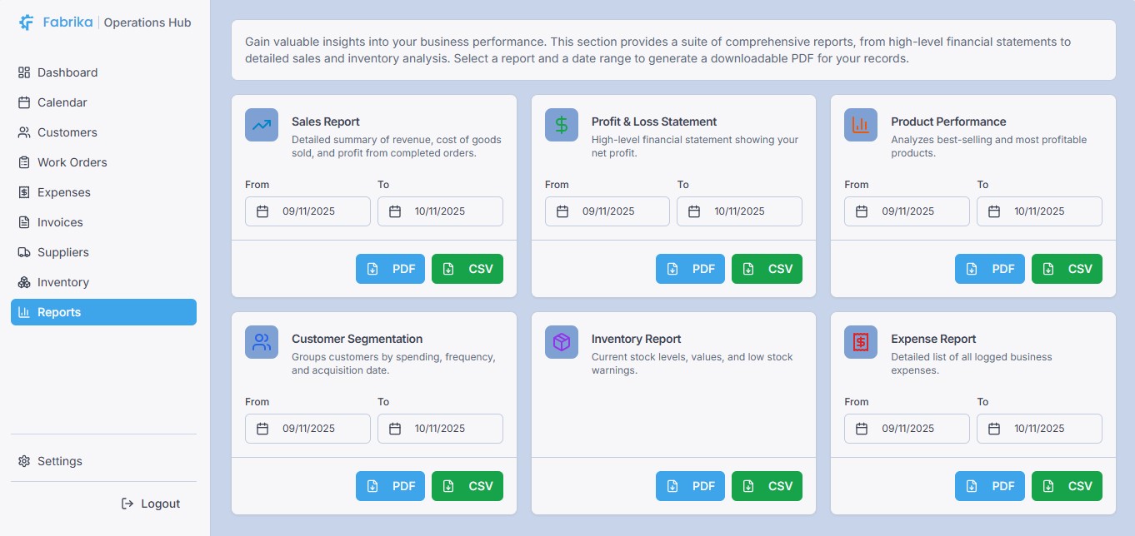Open the Customer Segmentation From date picker
The image size is (1135, 536).
[307, 429]
